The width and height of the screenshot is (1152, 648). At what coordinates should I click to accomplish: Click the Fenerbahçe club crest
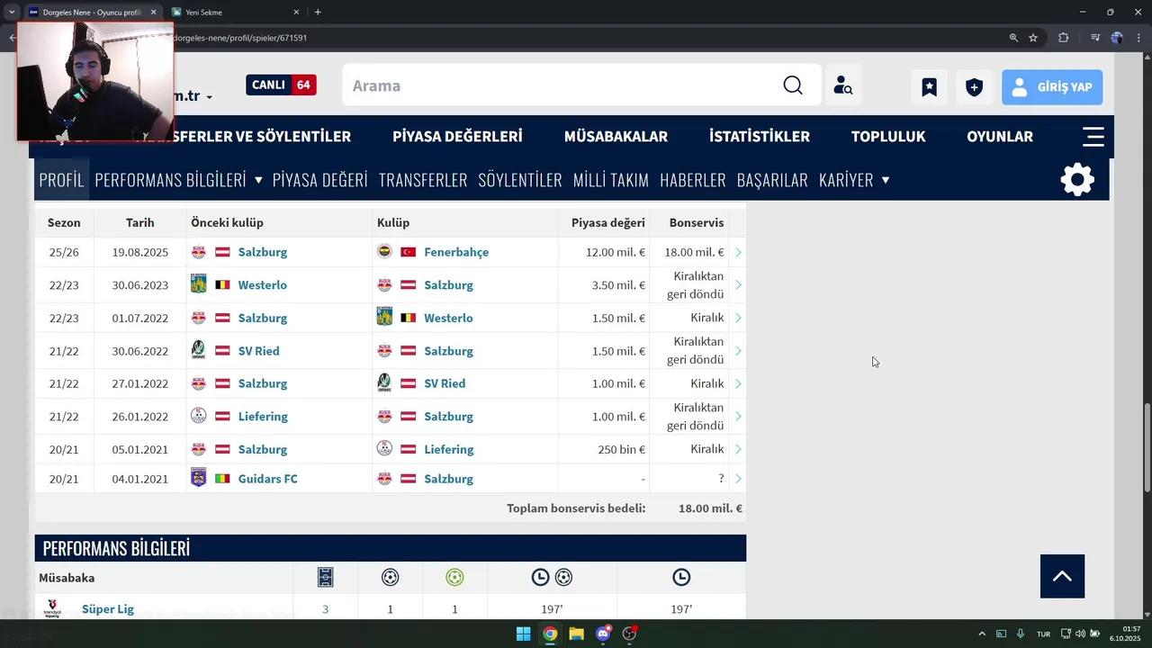[384, 252]
